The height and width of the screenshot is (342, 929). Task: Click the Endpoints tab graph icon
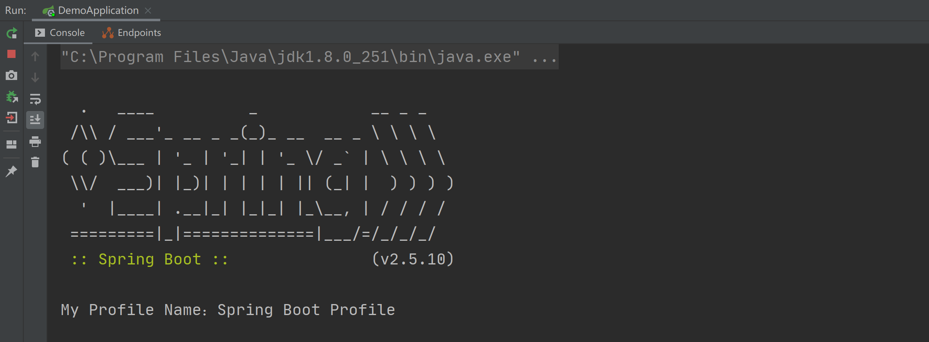click(x=108, y=33)
